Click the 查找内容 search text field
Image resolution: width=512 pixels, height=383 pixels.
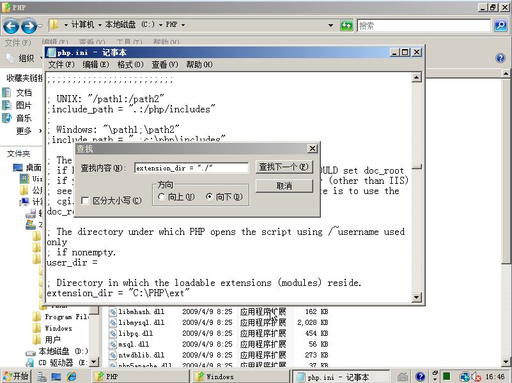(x=191, y=168)
